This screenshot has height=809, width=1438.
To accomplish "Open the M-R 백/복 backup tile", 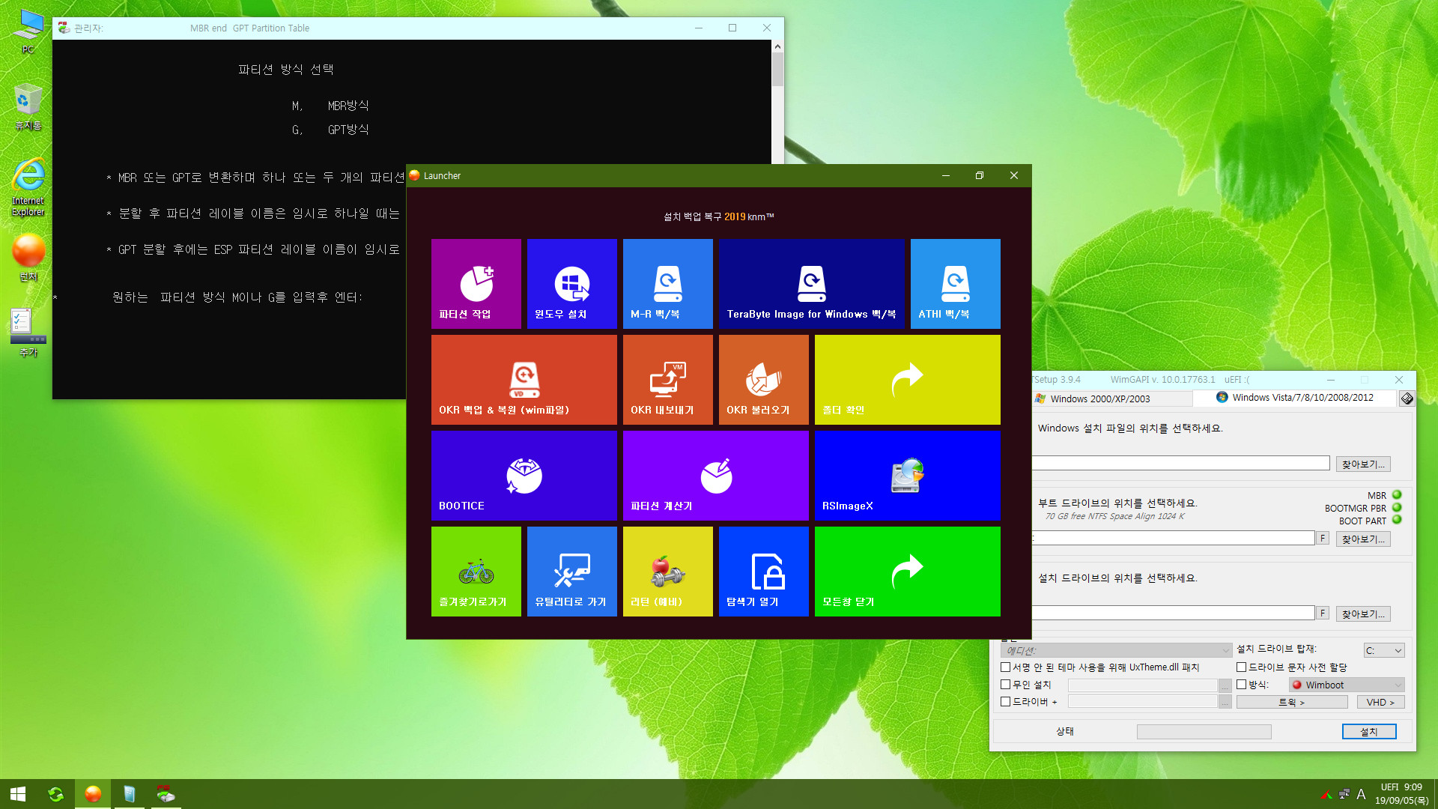I will (x=667, y=283).
